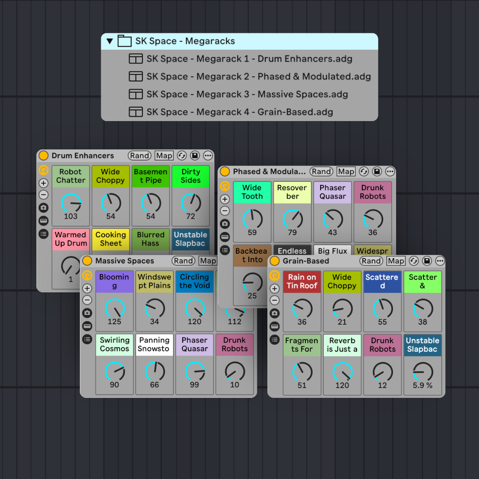
Task: Add a macro knob to Grain-Based rack
Action: point(274,288)
